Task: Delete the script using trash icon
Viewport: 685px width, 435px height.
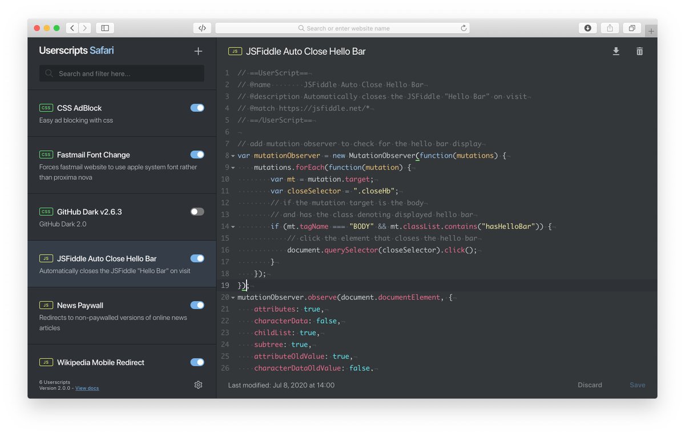Action: coord(639,51)
